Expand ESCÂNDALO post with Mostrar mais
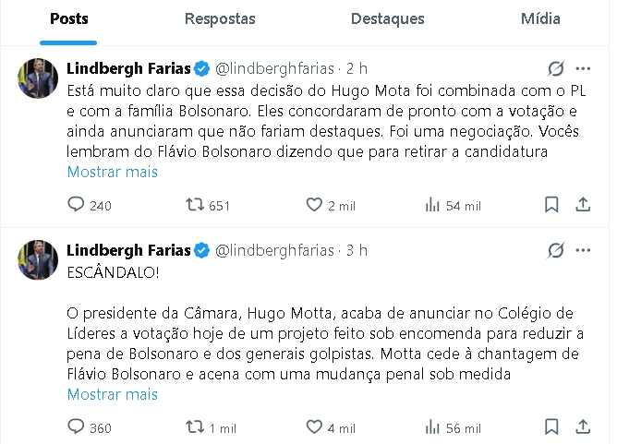This screenshot has width=617, height=444. pos(113,394)
